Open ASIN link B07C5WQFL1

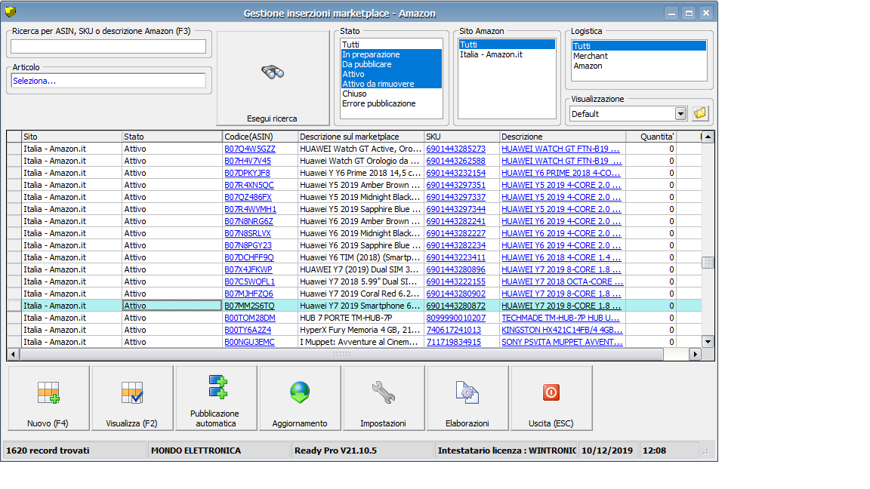(250, 281)
